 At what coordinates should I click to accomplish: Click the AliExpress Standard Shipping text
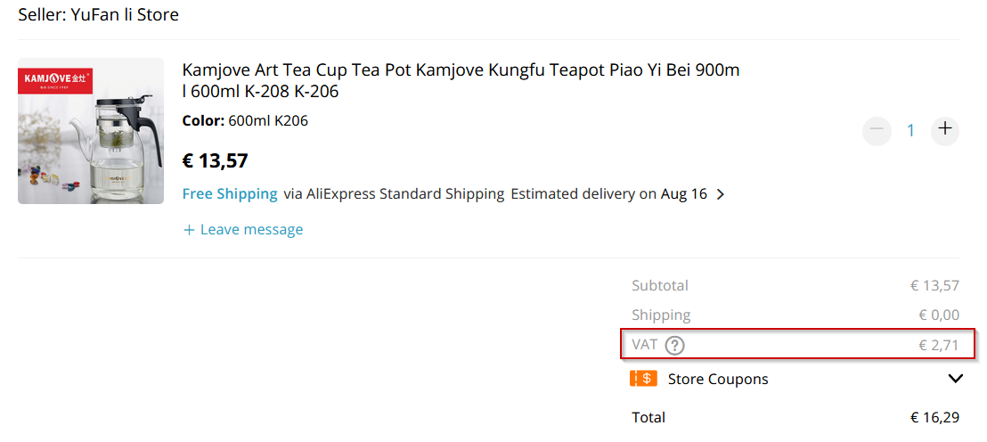point(405,194)
